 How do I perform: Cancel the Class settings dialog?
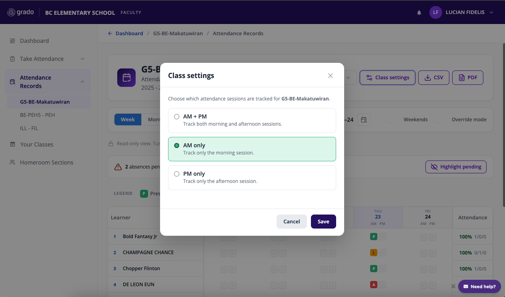(x=292, y=221)
